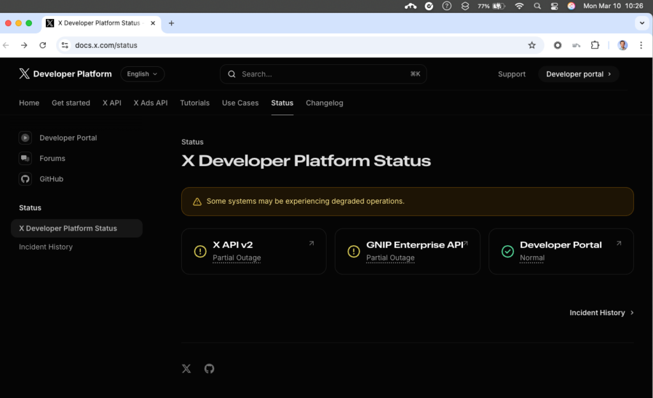Bookmark this page with star icon

click(532, 45)
